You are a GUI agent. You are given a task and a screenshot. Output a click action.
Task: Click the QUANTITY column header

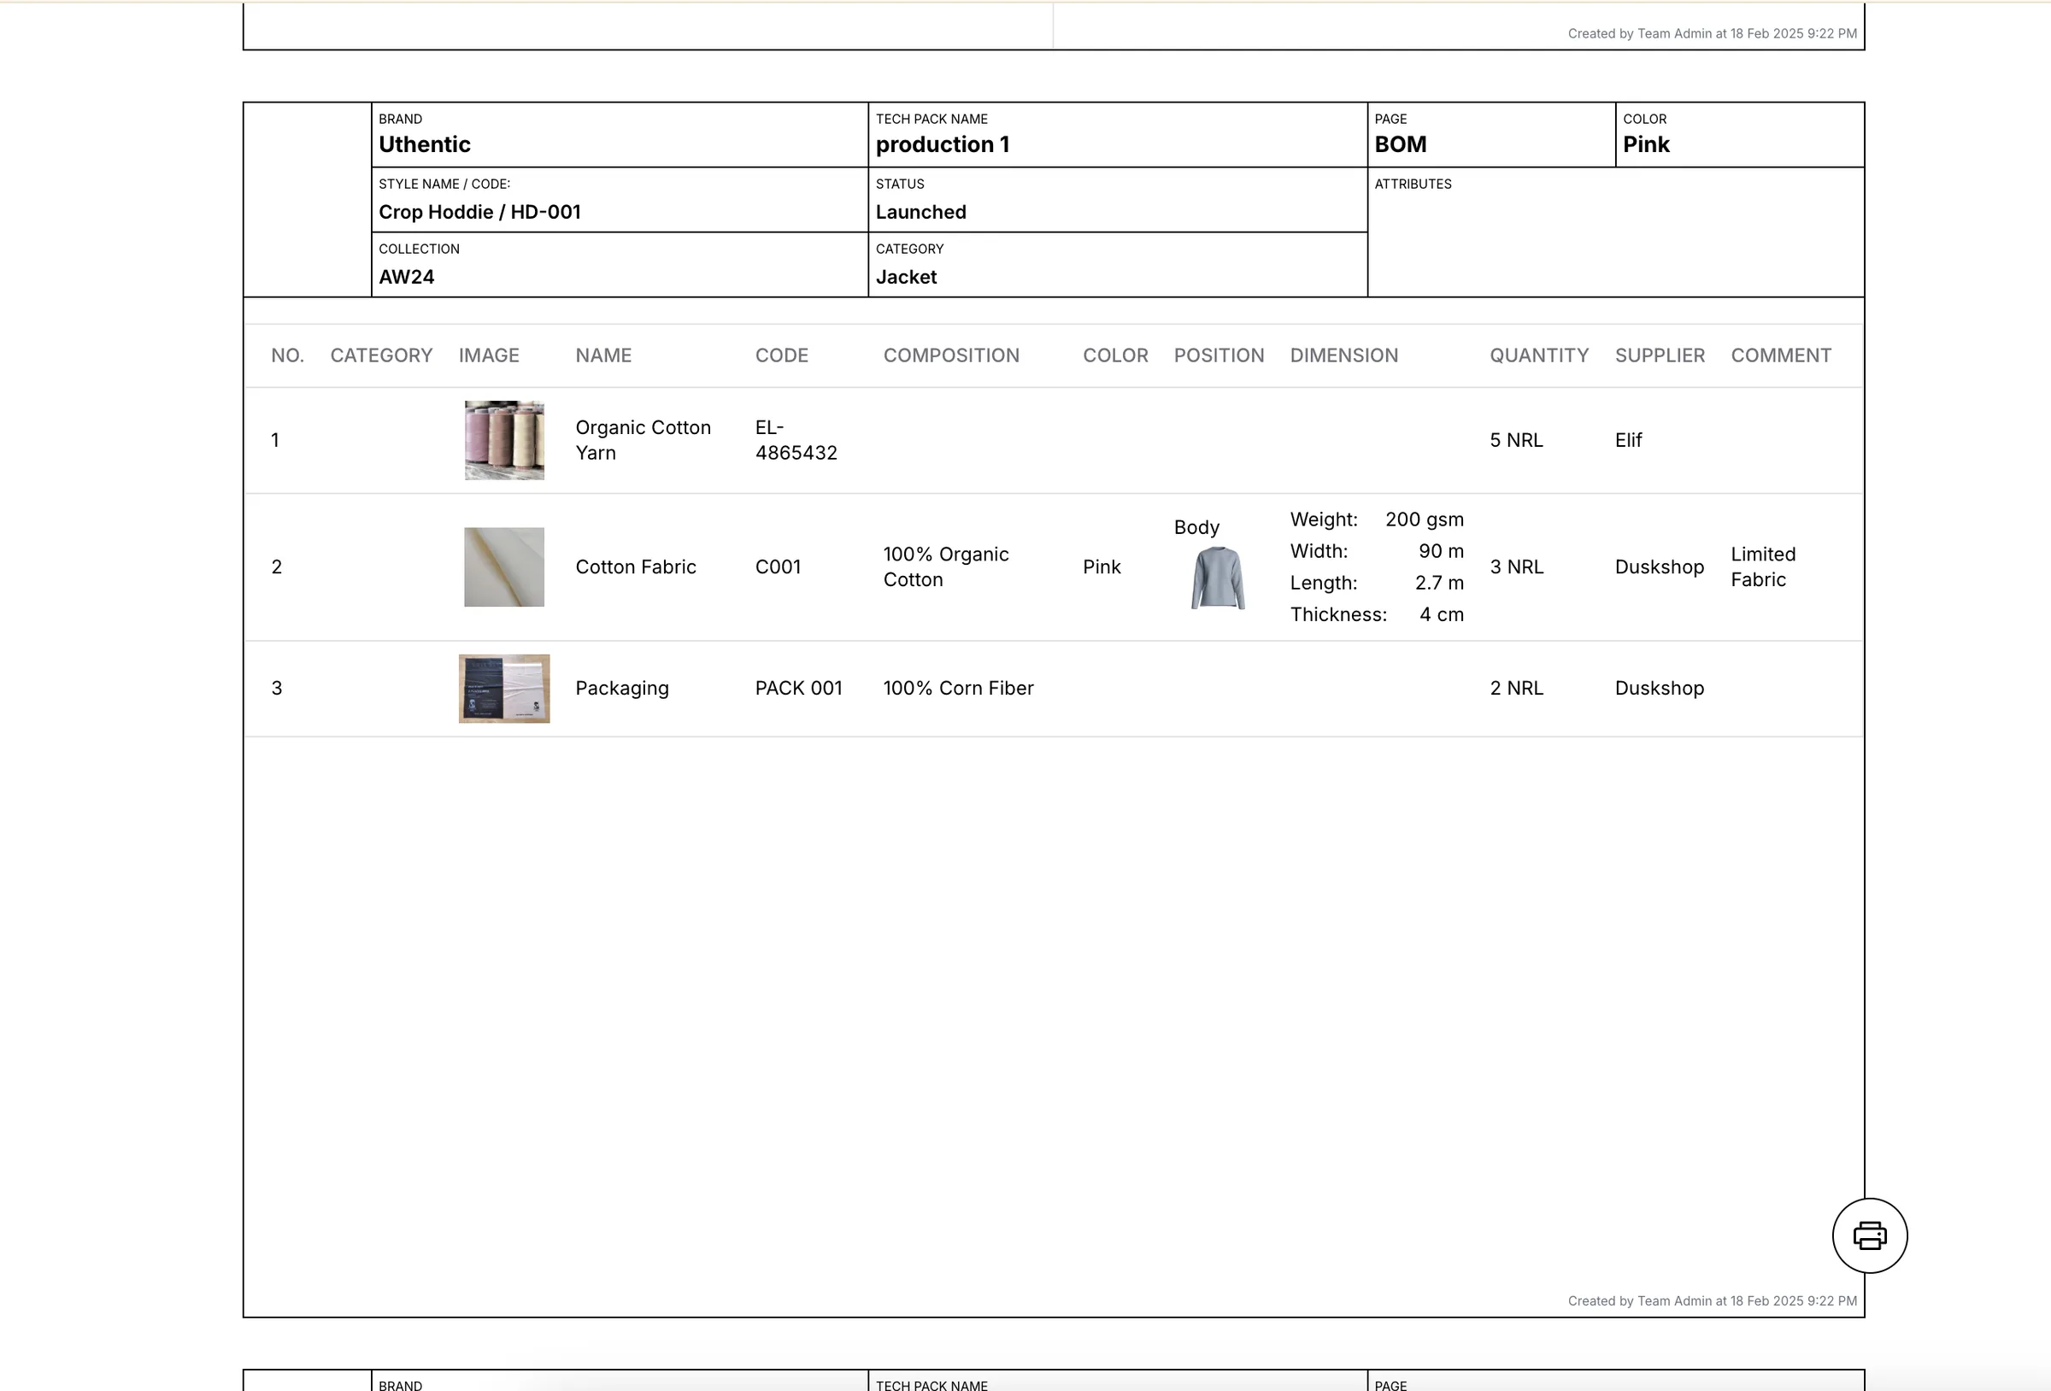point(1539,355)
